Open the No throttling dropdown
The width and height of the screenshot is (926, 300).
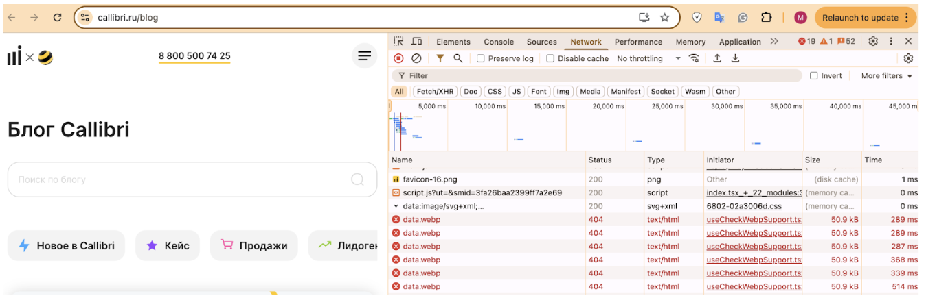(648, 59)
